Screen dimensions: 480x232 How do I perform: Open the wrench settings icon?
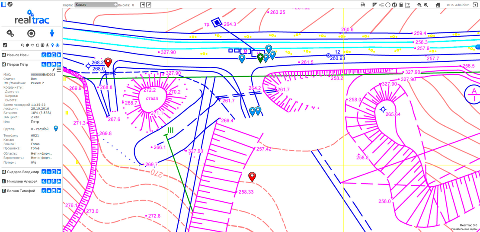pos(10,5)
